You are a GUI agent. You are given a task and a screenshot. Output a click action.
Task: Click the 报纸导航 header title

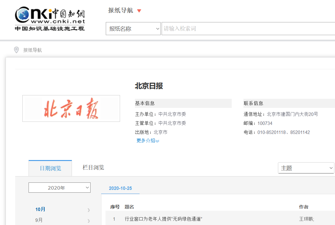coord(120,11)
